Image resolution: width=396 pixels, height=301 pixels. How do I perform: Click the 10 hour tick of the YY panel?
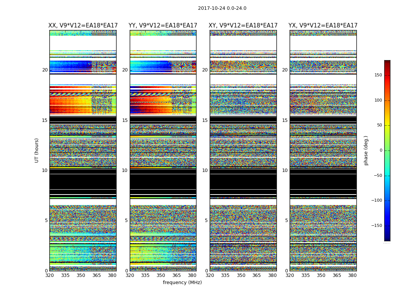tap(125, 170)
